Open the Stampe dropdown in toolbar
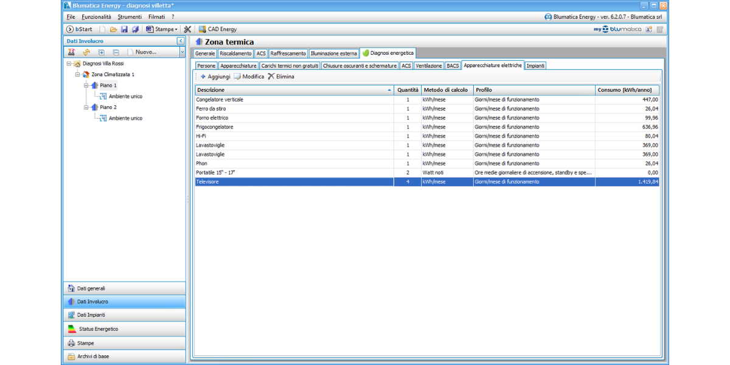Image resolution: width=730 pixels, height=365 pixels. click(162, 29)
